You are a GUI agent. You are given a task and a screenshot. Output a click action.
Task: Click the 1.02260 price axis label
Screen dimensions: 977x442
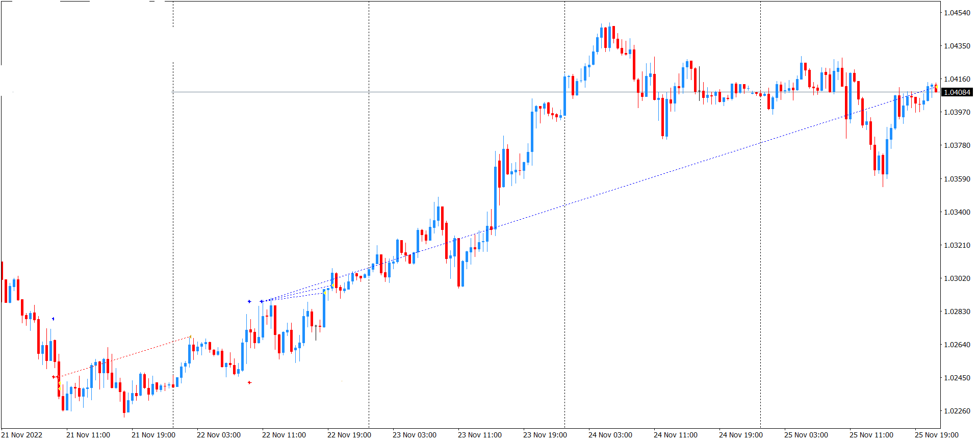tap(957, 411)
